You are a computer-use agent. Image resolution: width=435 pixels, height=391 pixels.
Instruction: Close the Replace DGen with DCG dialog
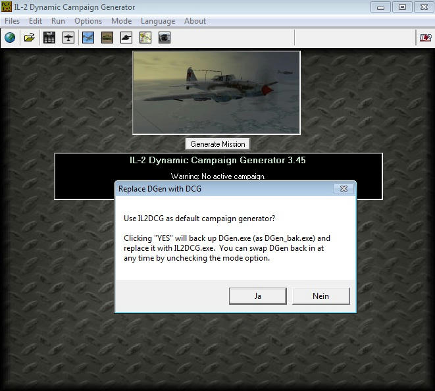(x=344, y=189)
